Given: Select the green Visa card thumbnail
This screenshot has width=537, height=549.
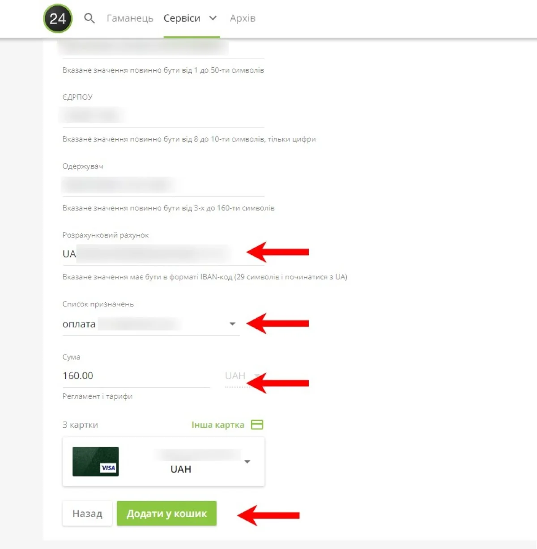Looking at the screenshot, I should click(96, 462).
